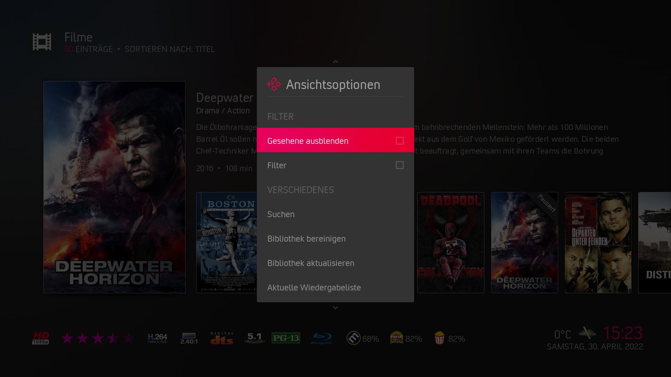Click '2016' year text

pyautogui.click(x=204, y=168)
